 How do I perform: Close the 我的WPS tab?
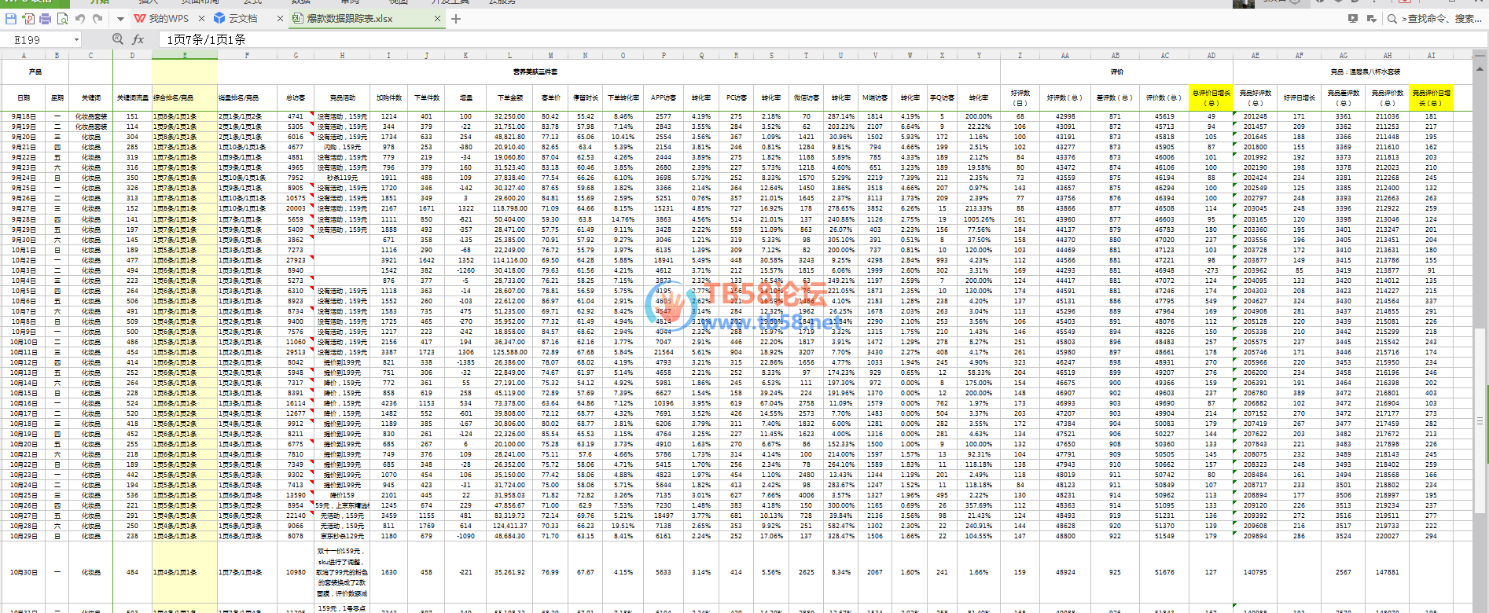pyautogui.click(x=201, y=18)
